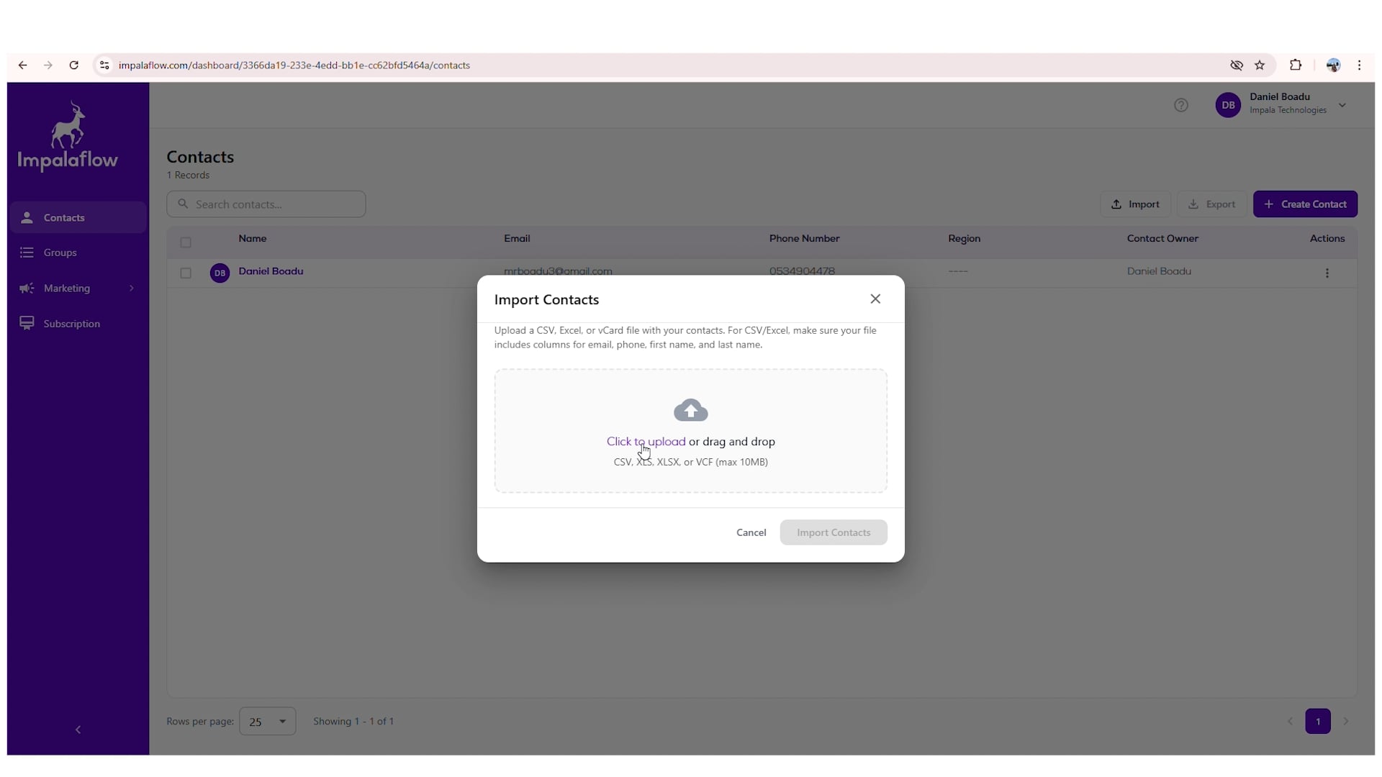Click the help question mark icon
1382x777 pixels.
tap(1180, 105)
